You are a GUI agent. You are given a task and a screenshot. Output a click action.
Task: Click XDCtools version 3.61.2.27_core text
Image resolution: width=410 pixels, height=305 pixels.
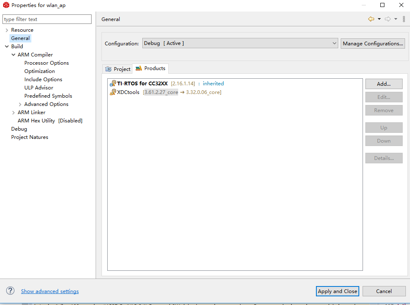(x=161, y=92)
